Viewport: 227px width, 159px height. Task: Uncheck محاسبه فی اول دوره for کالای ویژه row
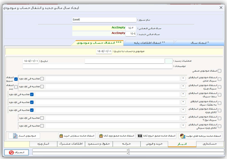click(32, 110)
